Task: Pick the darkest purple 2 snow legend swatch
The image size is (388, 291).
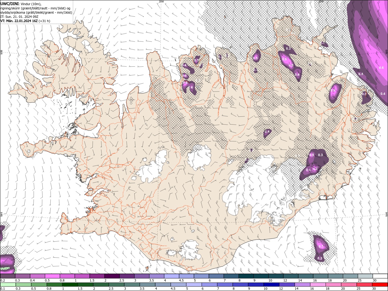Action: (112, 276)
